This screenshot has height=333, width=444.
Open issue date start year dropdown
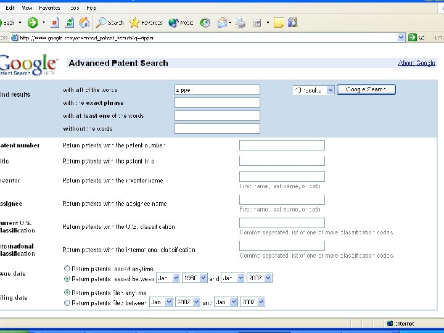[x=194, y=278]
